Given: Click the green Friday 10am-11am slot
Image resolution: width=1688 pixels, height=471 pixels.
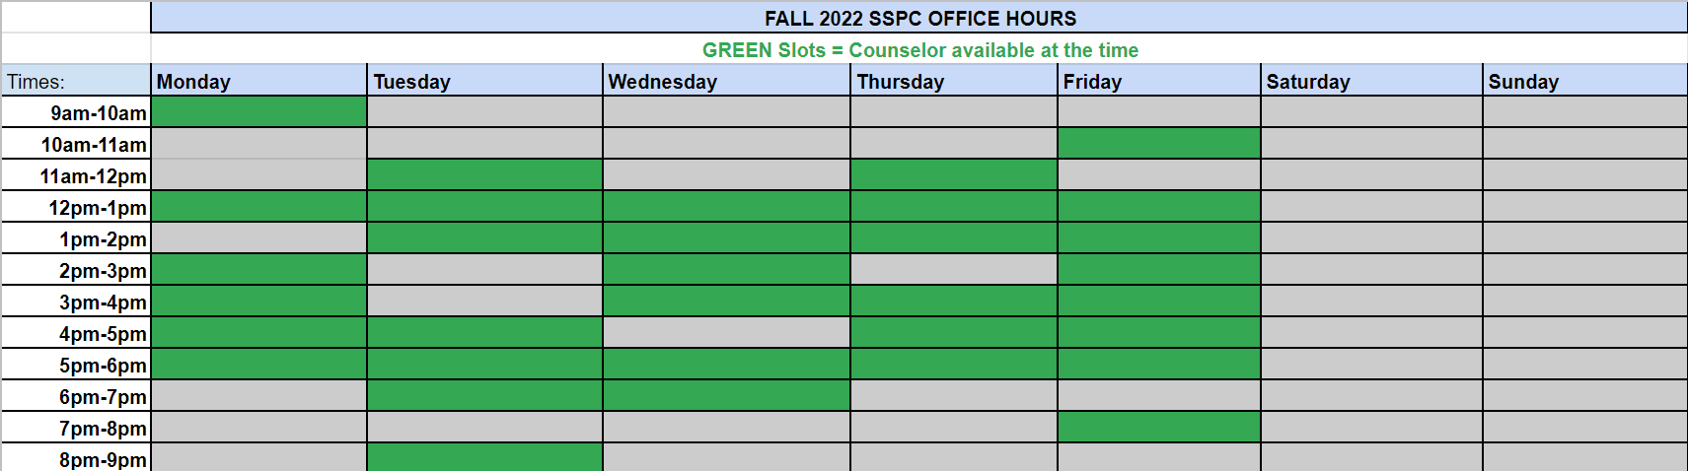Looking at the screenshot, I should tap(1158, 144).
